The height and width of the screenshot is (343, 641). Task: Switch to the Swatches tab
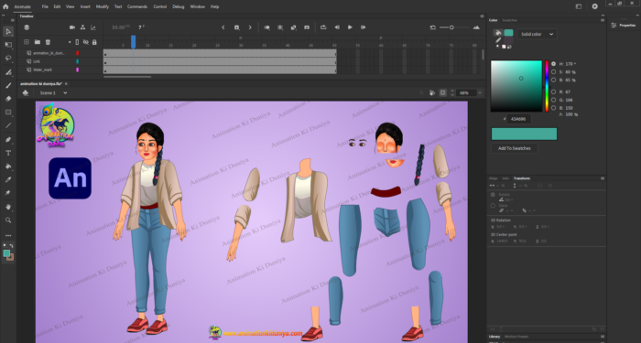(509, 20)
